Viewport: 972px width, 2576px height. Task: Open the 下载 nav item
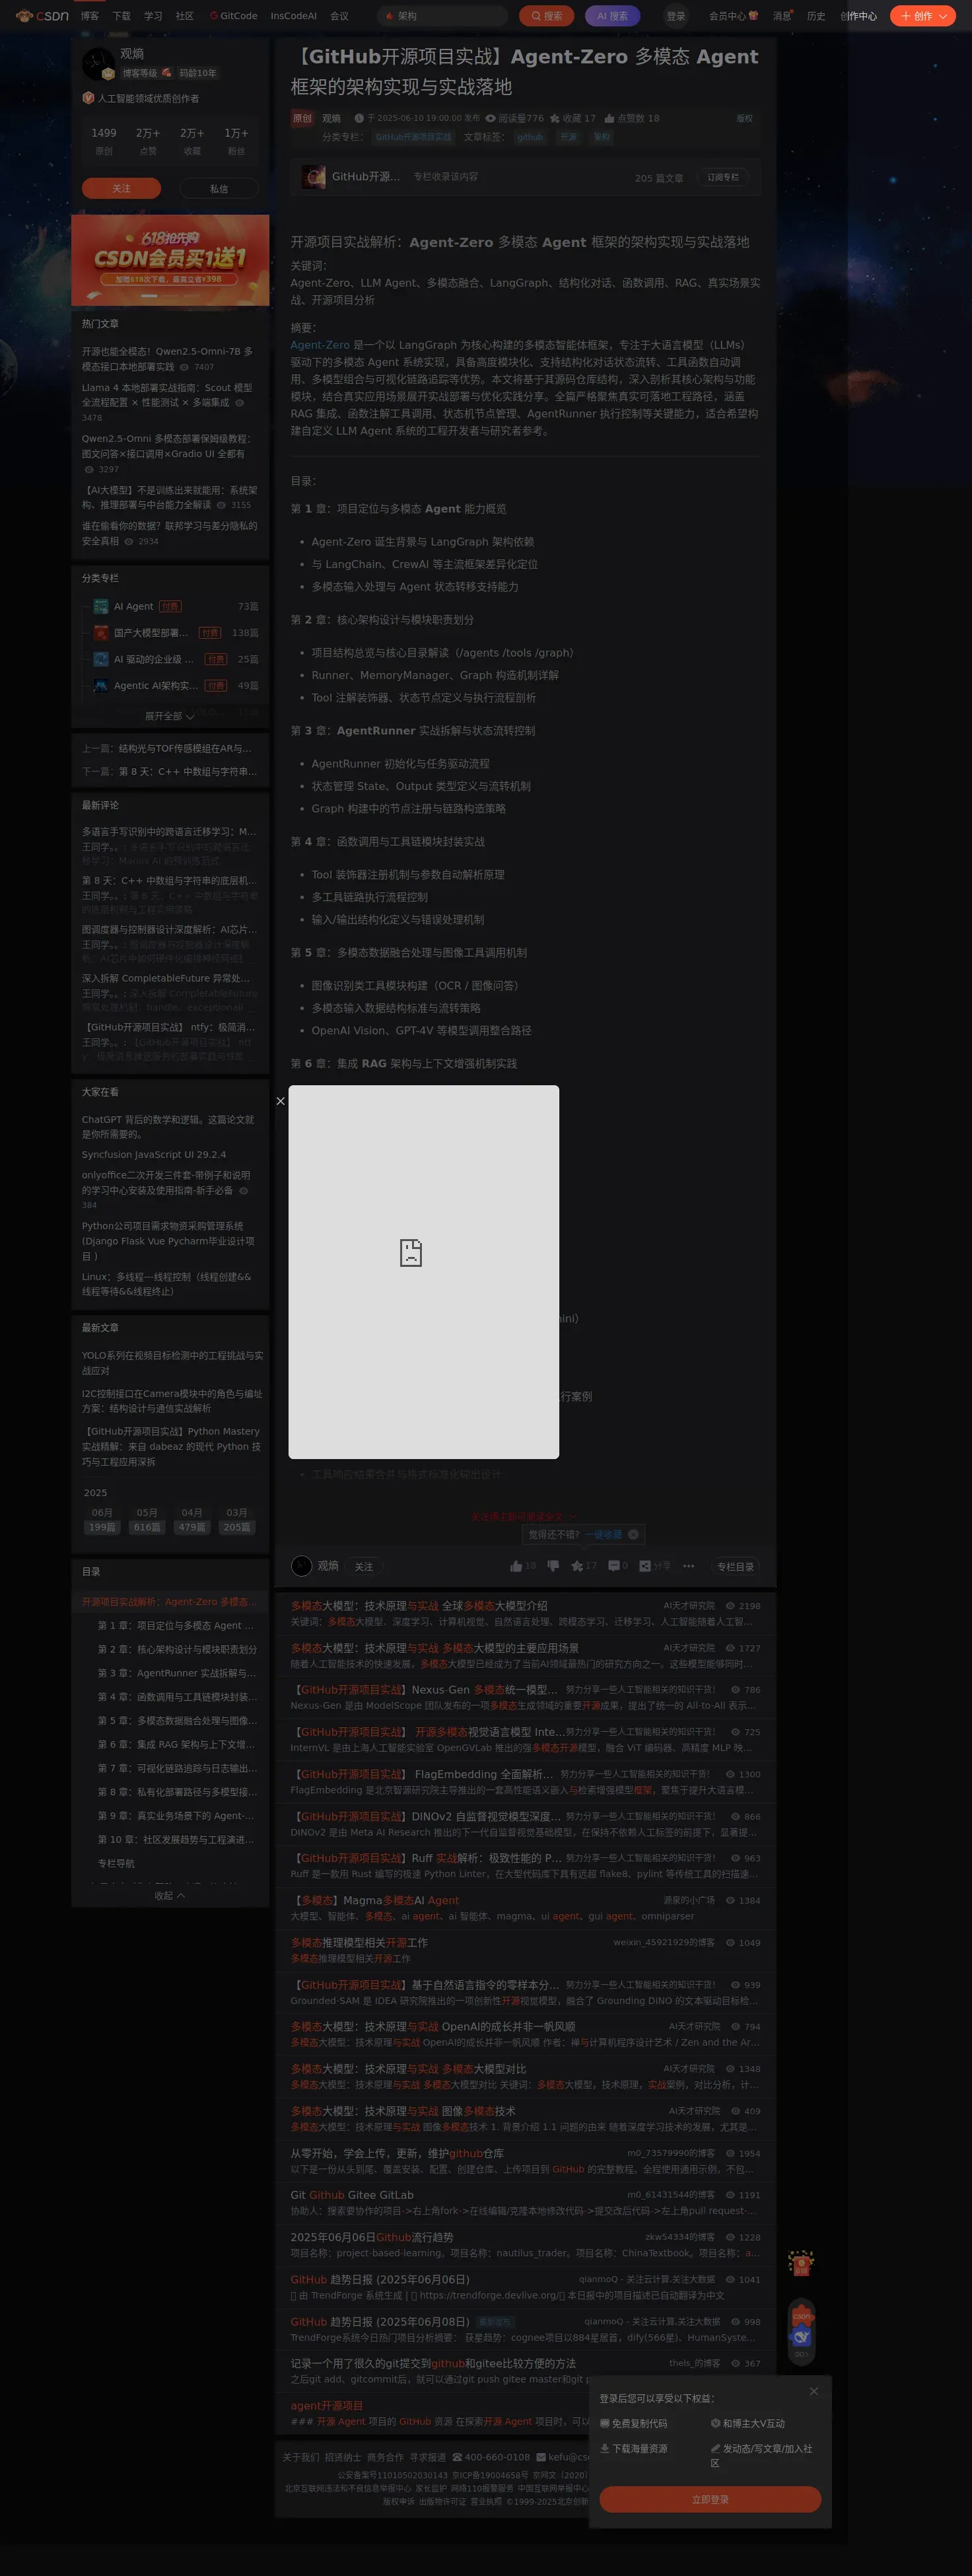coord(122,16)
